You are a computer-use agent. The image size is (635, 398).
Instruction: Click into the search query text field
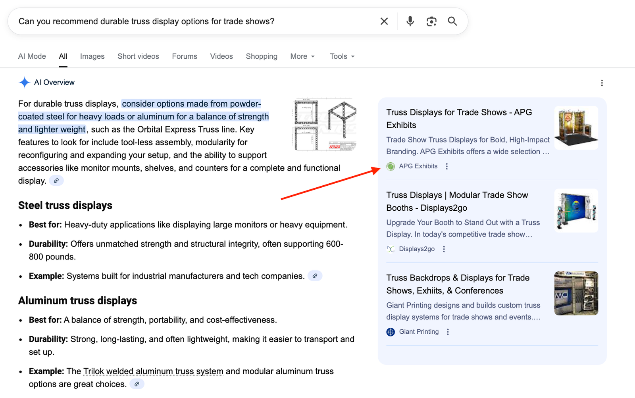point(190,21)
